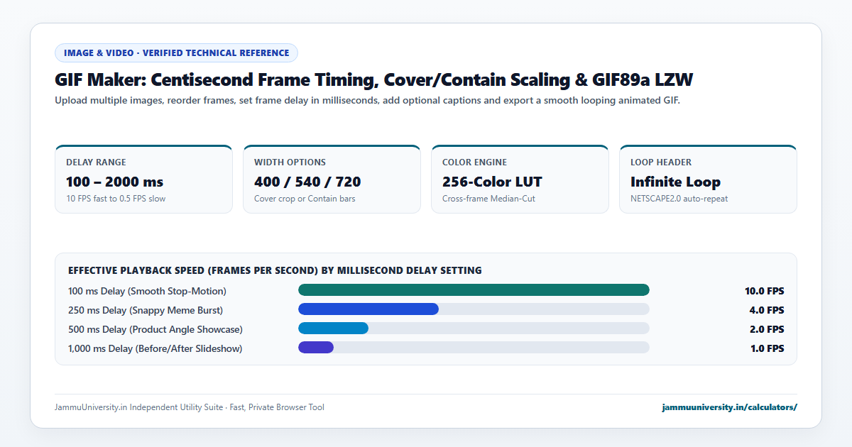852x447 pixels.
Task: Click the '10.0 FPS' value
Action: pyautogui.click(x=764, y=291)
